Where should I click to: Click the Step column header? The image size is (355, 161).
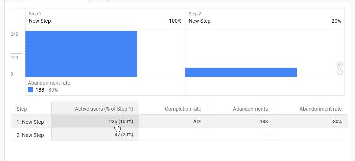pyautogui.click(x=31, y=109)
